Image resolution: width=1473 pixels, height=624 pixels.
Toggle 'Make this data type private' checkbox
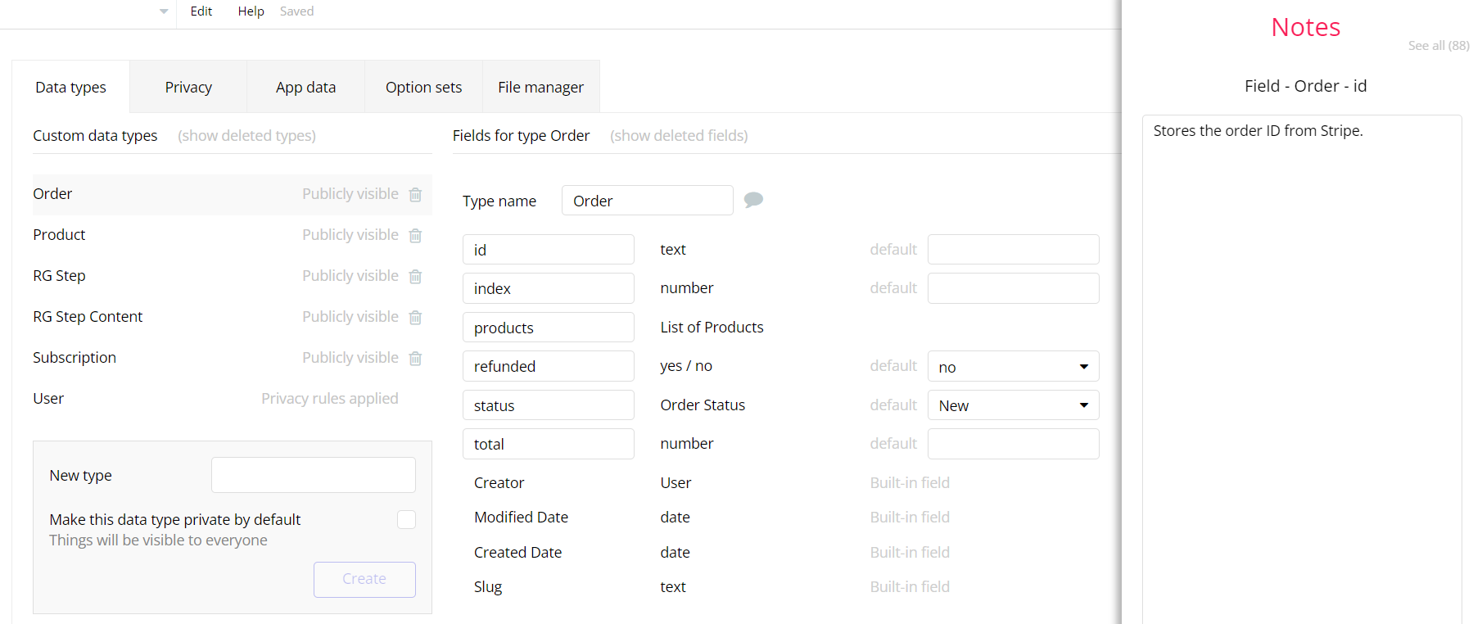[x=406, y=520]
